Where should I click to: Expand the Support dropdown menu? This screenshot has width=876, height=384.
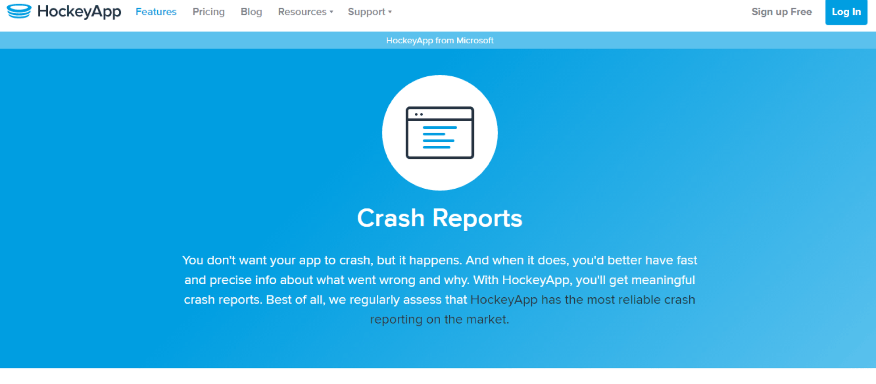click(370, 12)
